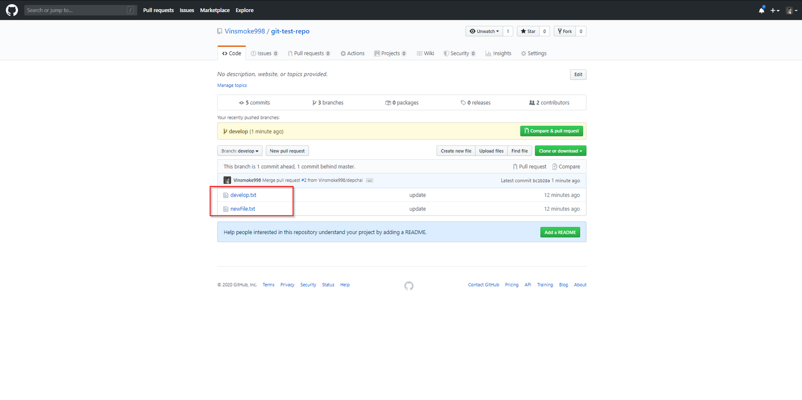
Task: Click the GitHub mark in the footer
Action: tap(409, 286)
